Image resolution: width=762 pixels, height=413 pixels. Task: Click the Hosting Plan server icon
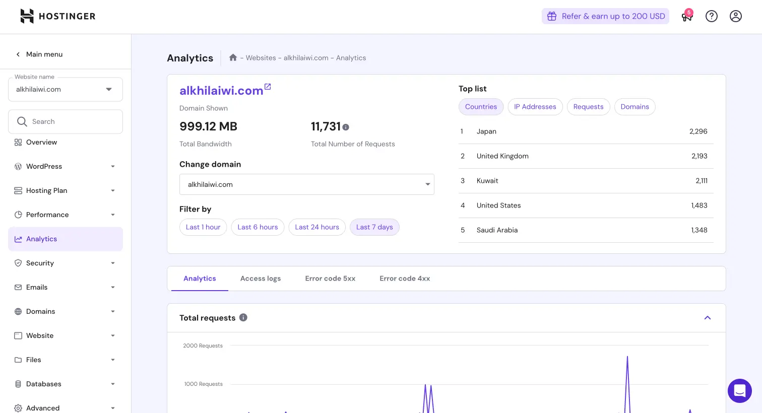pos(18,190)
